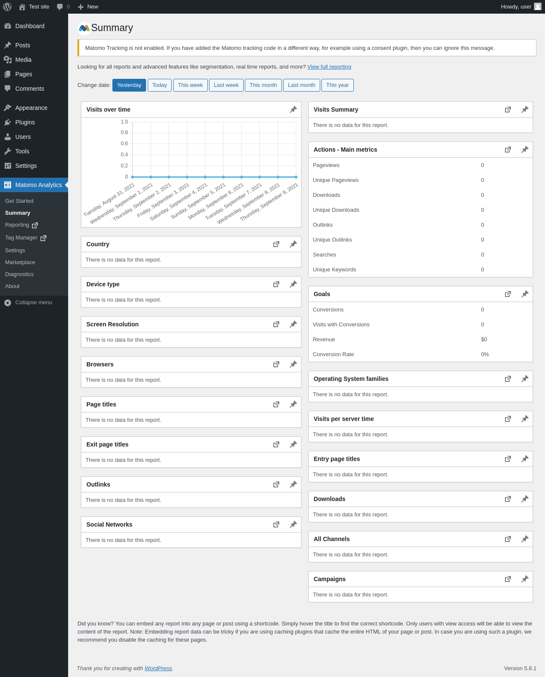Open Exit page titles external link icon
This screenshot has height=677, width=545.
(276, 444)
